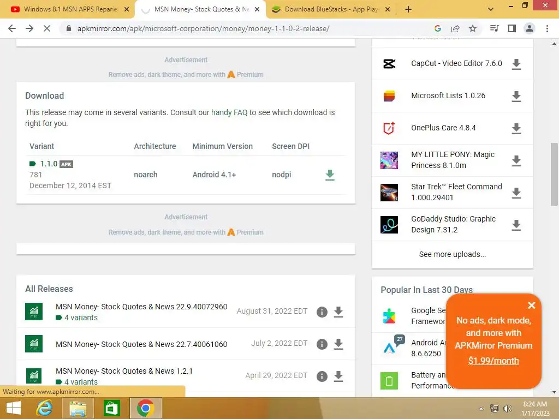
Task: Open volume speaker tray icon
Action: click(x=507, y=408)
